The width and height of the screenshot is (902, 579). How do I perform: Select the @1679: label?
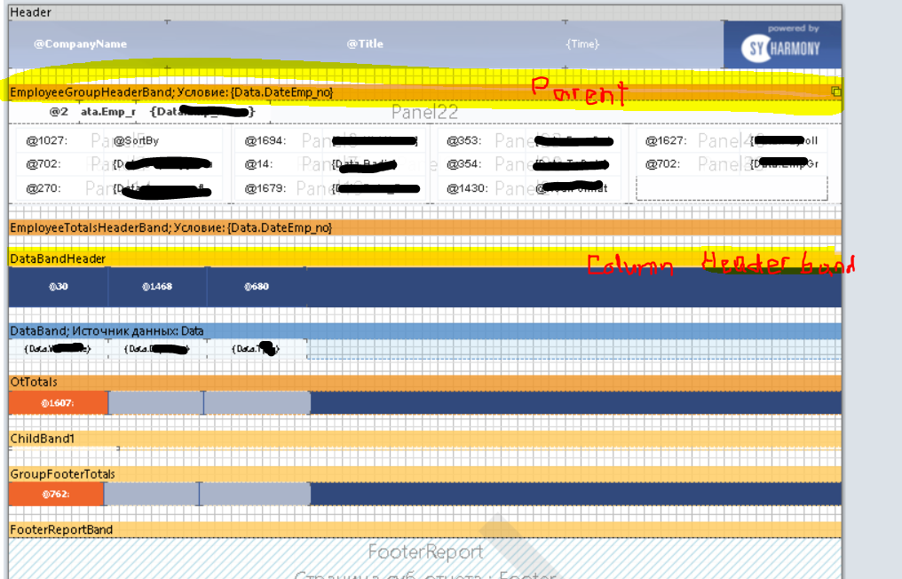(x=265, y=188)
